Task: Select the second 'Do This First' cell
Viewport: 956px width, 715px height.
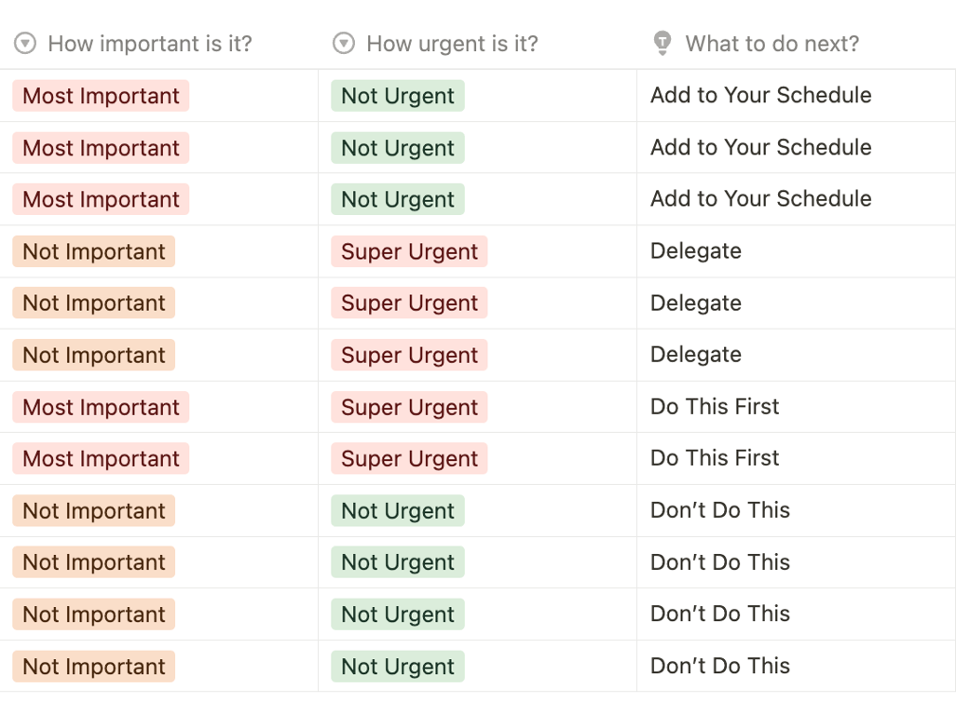Action: point(797,459)
